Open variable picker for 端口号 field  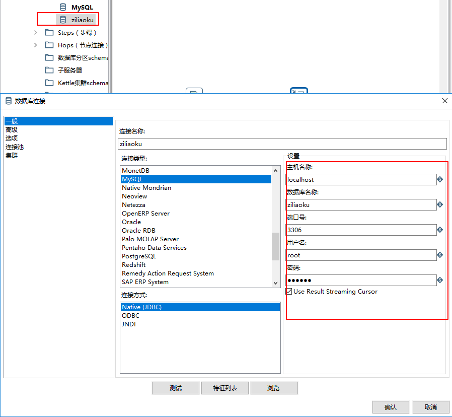[440, 230]
